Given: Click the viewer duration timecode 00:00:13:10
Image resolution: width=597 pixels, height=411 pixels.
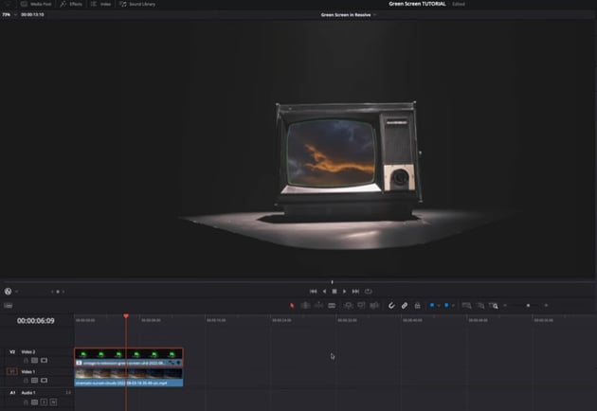Looking at the screenshot, I should click(32, 14).
